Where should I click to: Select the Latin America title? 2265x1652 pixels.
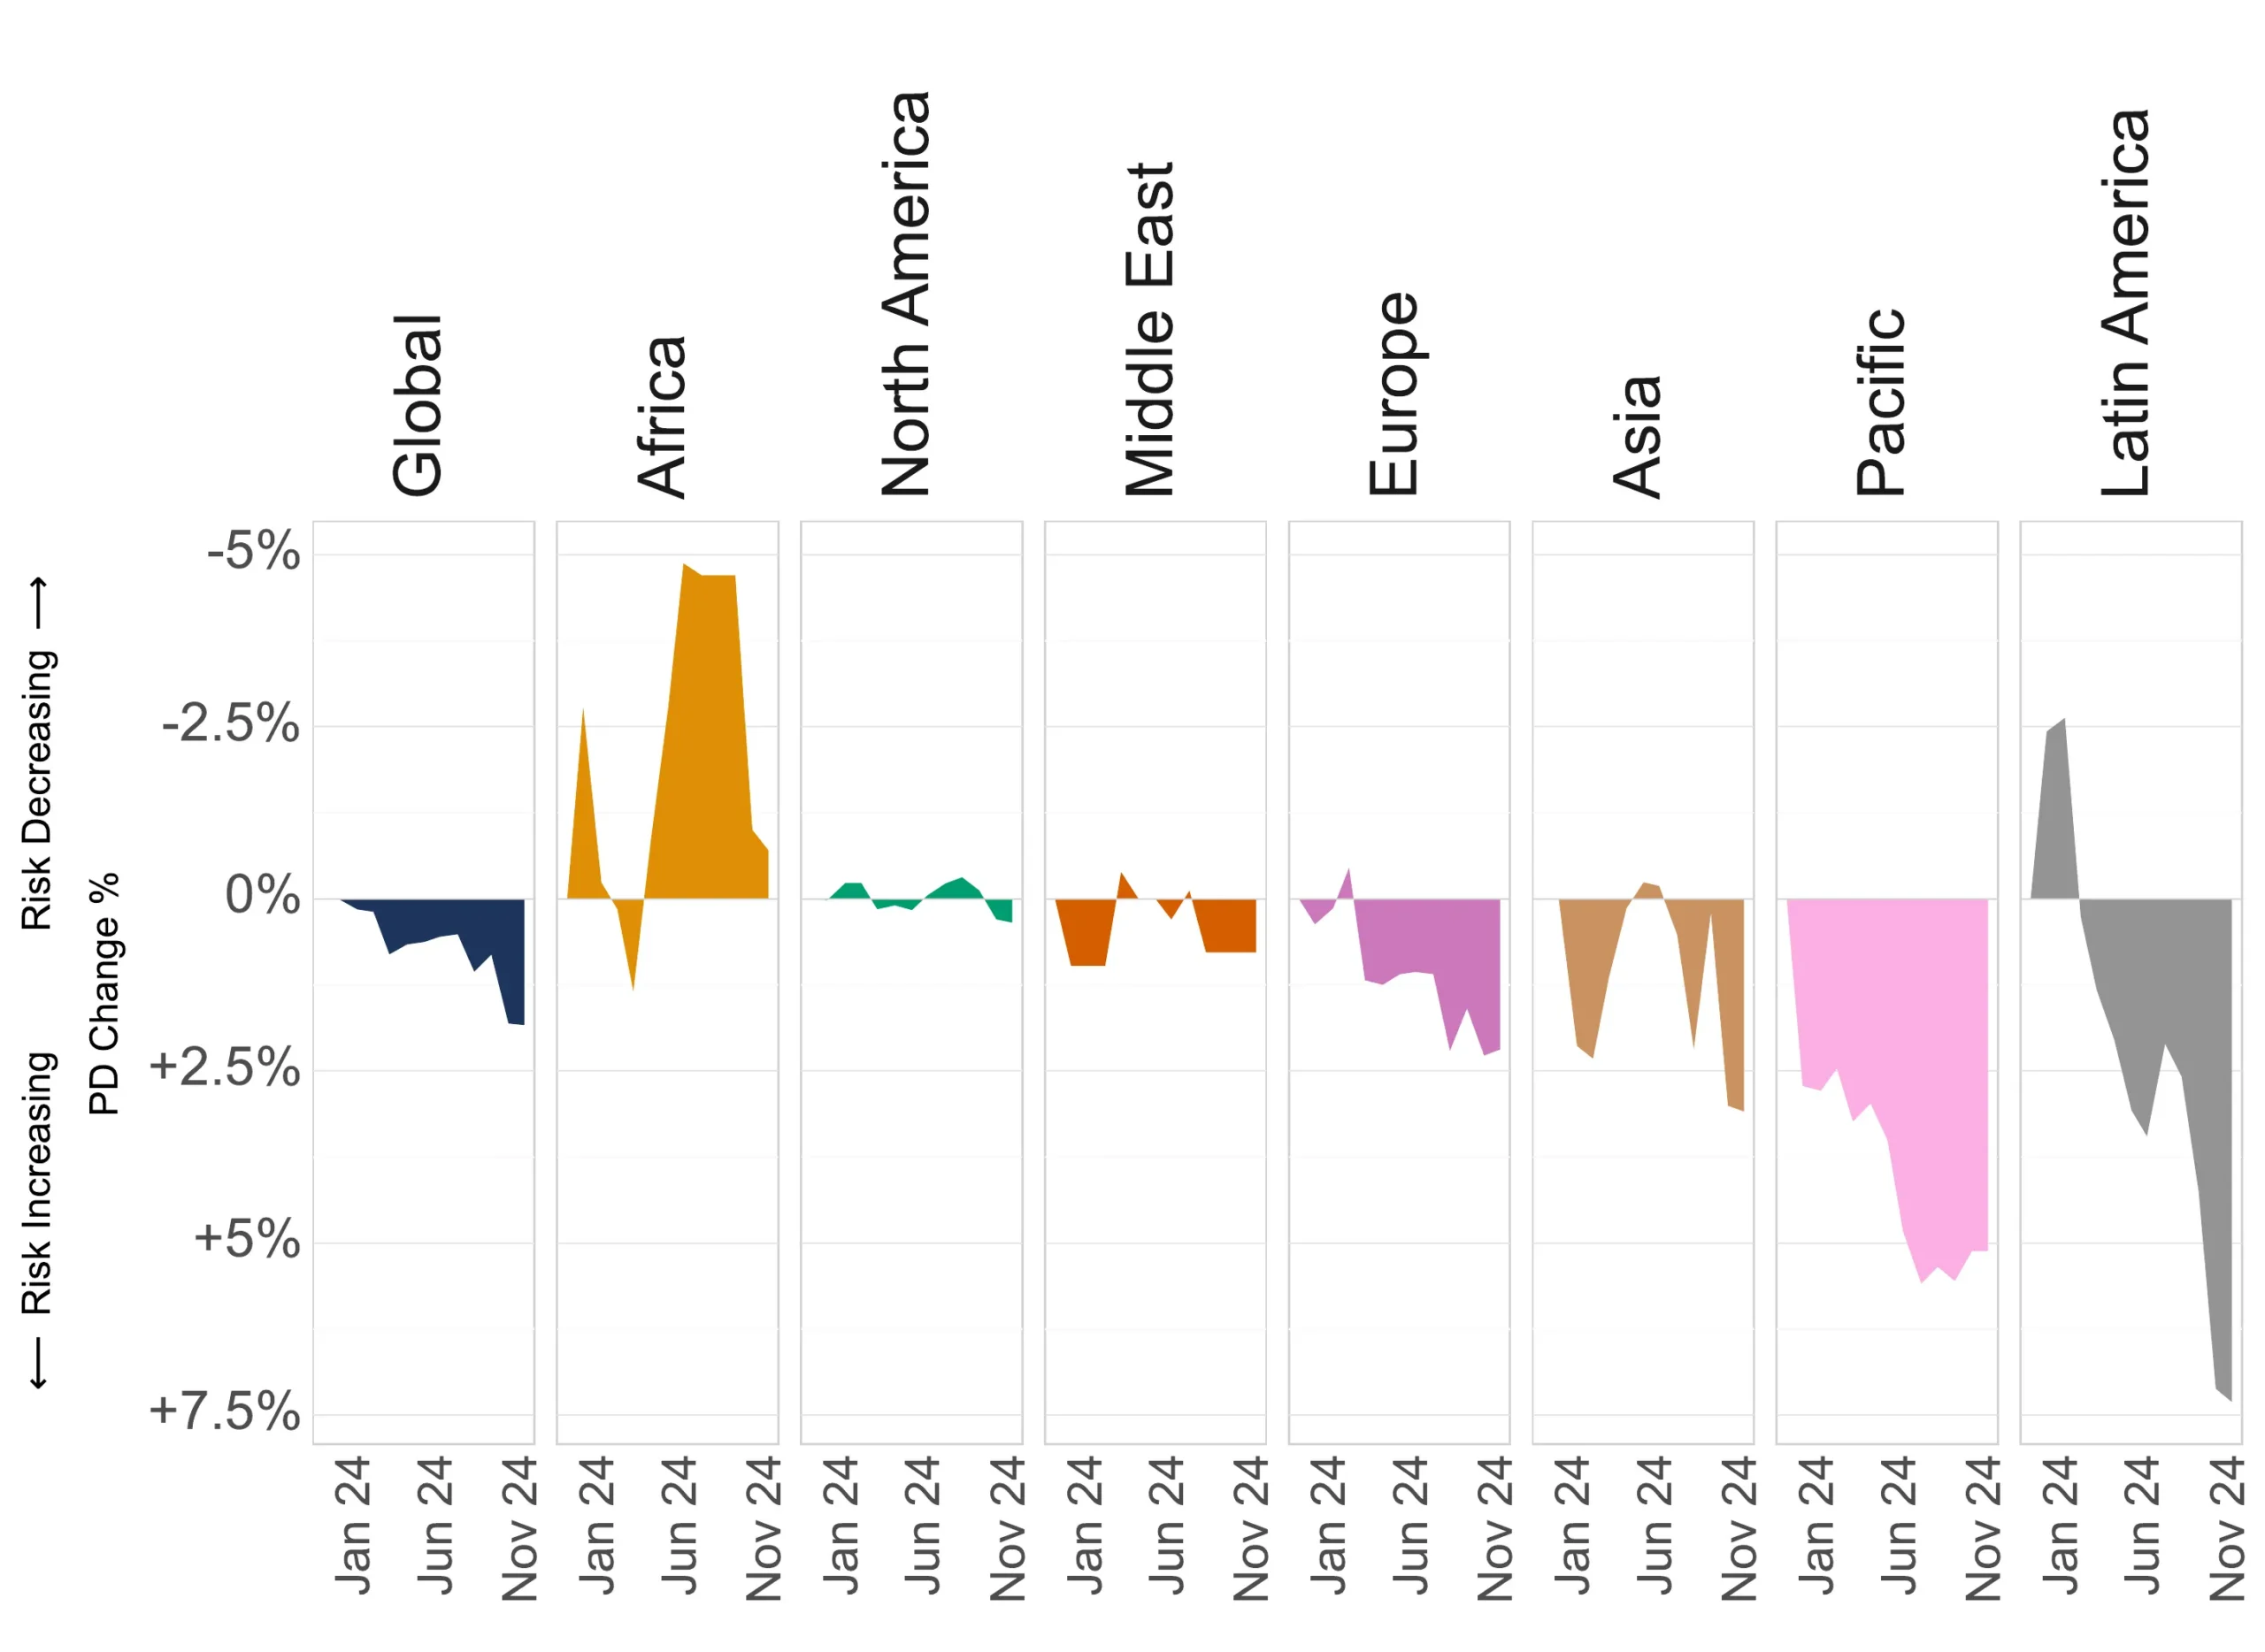pos(2125,302)
